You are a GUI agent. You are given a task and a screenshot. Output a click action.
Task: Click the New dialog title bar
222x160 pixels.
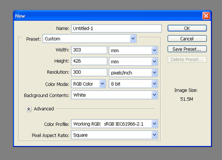108,16
